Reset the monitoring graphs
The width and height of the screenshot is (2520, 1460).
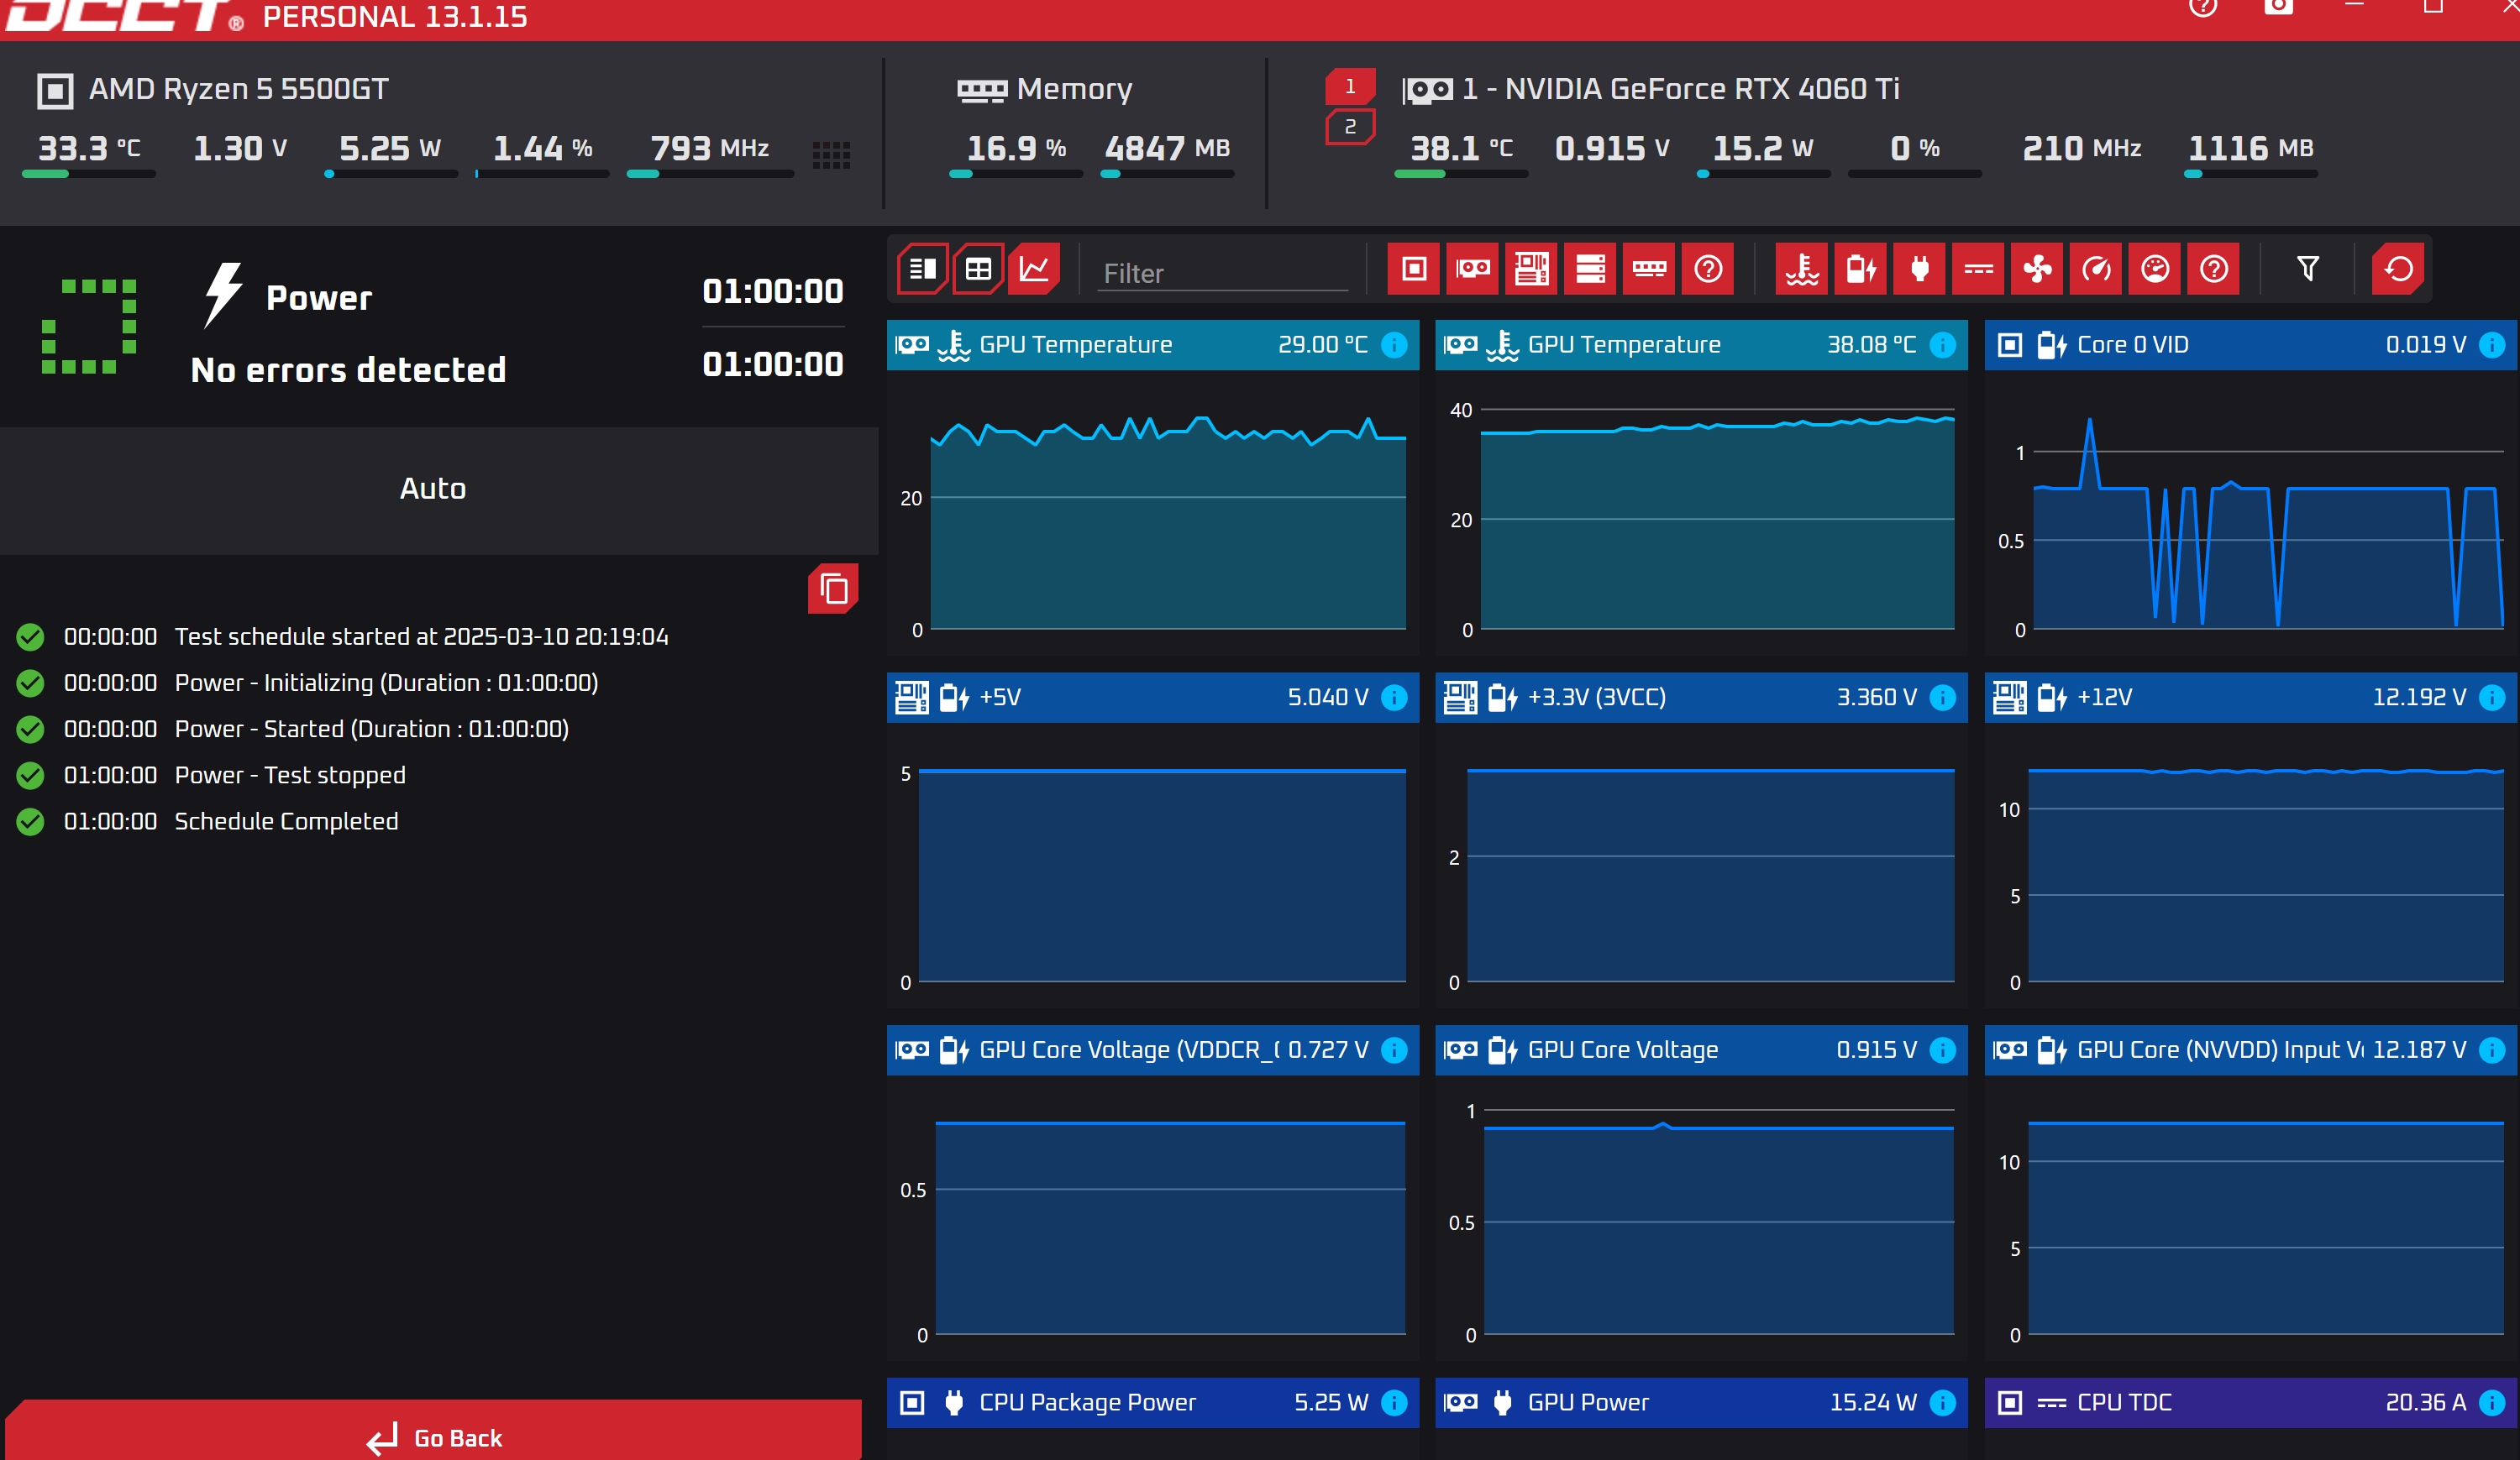pyautogui.click(x=2398, y=269)
